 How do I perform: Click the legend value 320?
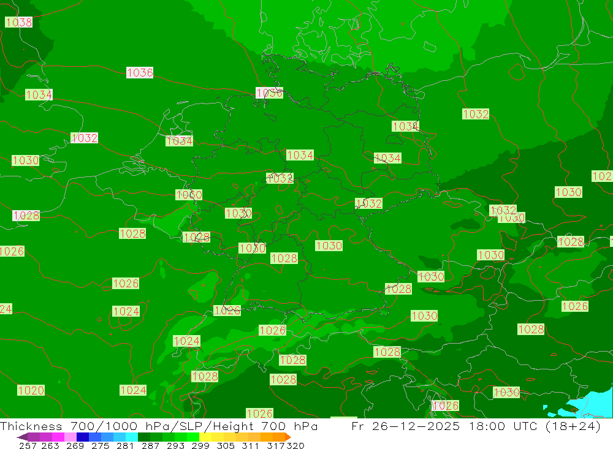(295, 445)
